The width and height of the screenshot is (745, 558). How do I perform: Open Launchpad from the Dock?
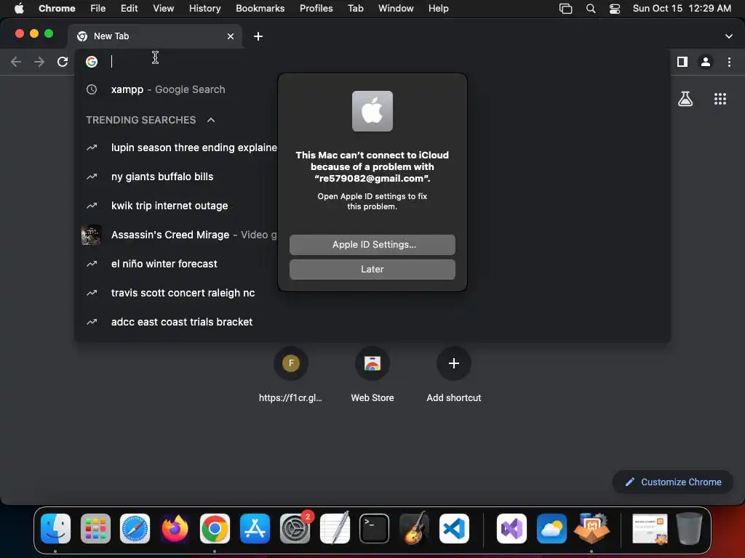tap(95, 529)
